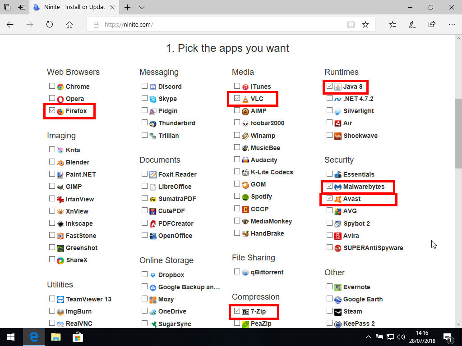Click the Audacity headphones icon
This screenshot has height=346, width=462.
[x=245, y=160]
